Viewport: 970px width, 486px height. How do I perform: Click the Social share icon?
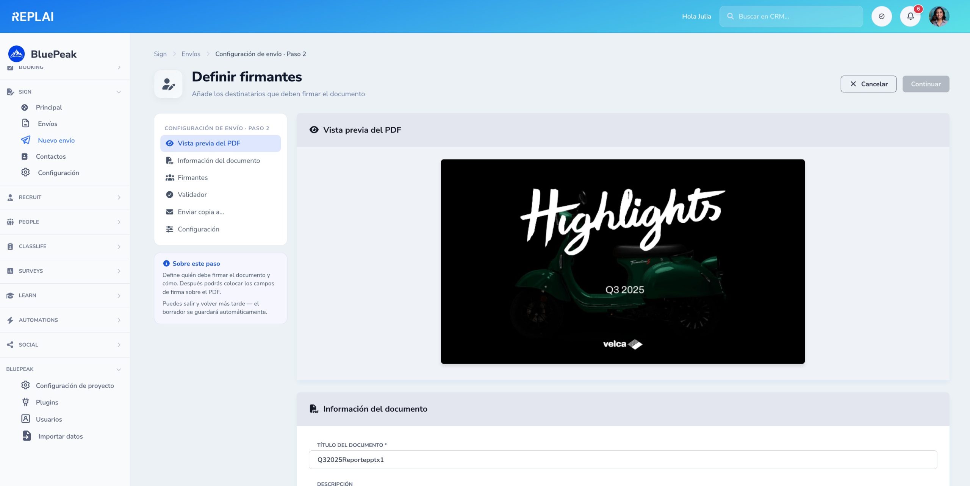pos(10,345)
